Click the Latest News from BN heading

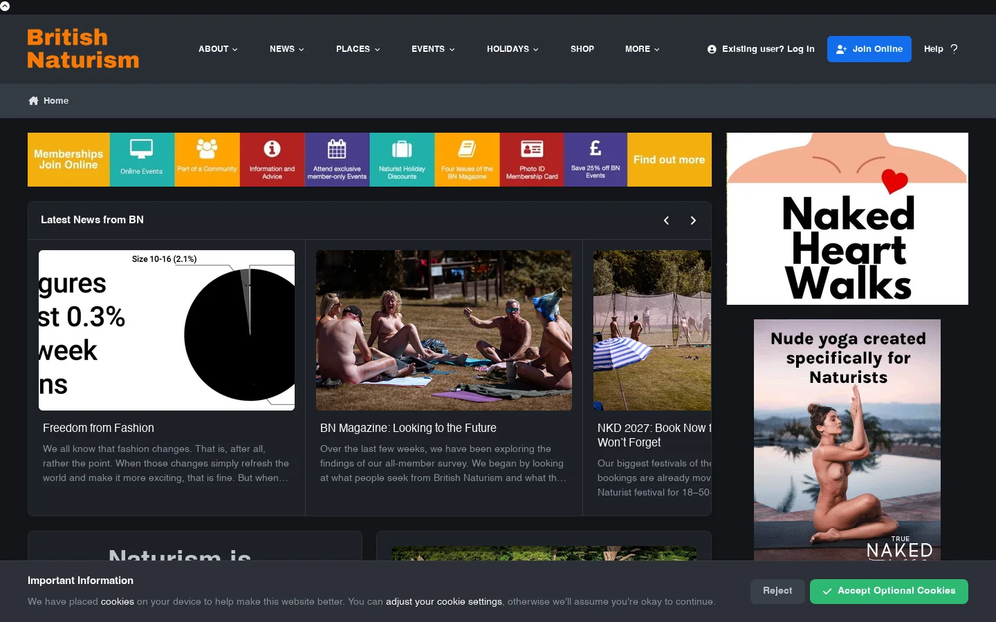pos(92,220)
